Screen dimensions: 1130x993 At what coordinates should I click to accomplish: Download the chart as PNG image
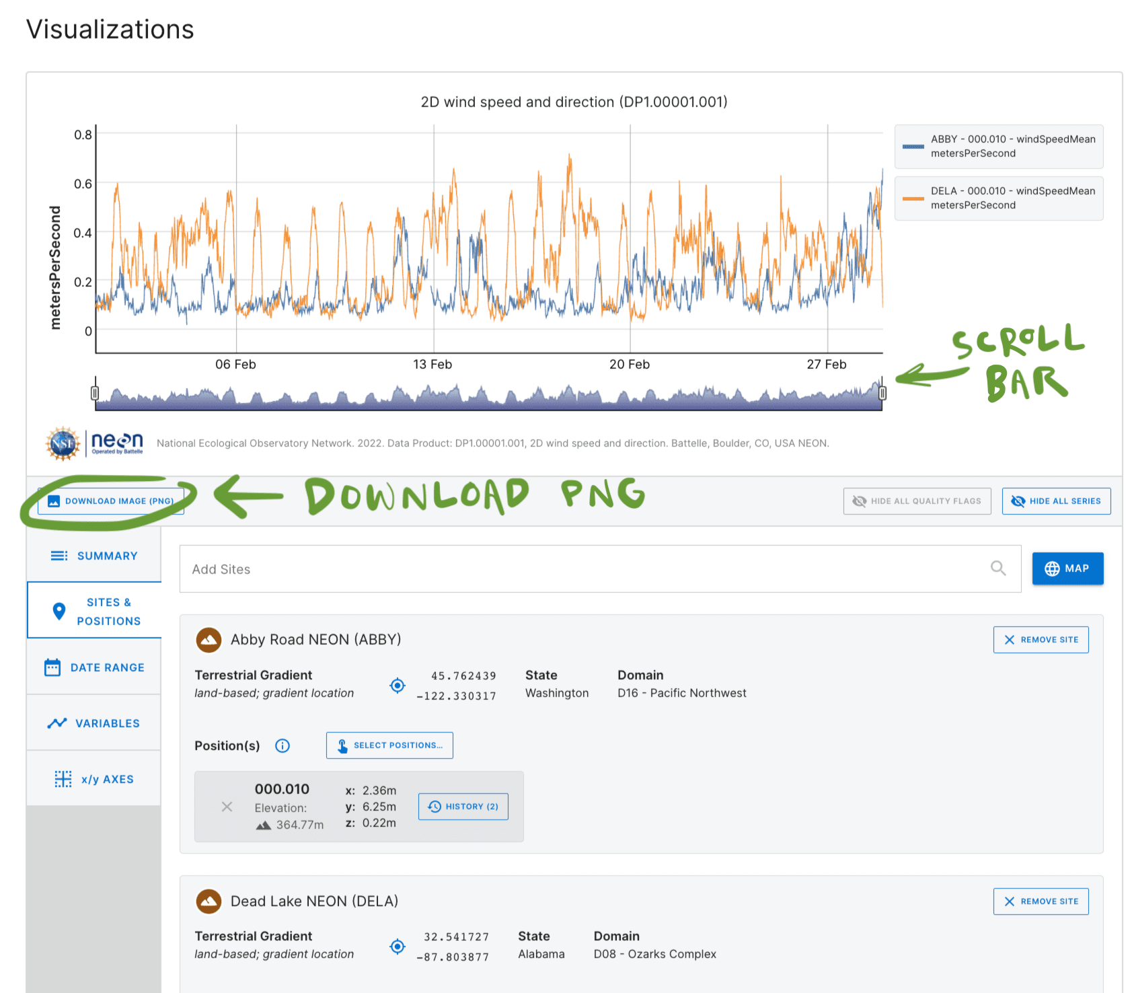111,501
